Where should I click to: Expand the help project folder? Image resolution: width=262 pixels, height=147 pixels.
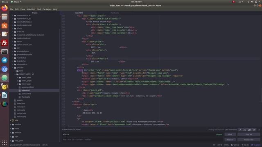[11, 120]
